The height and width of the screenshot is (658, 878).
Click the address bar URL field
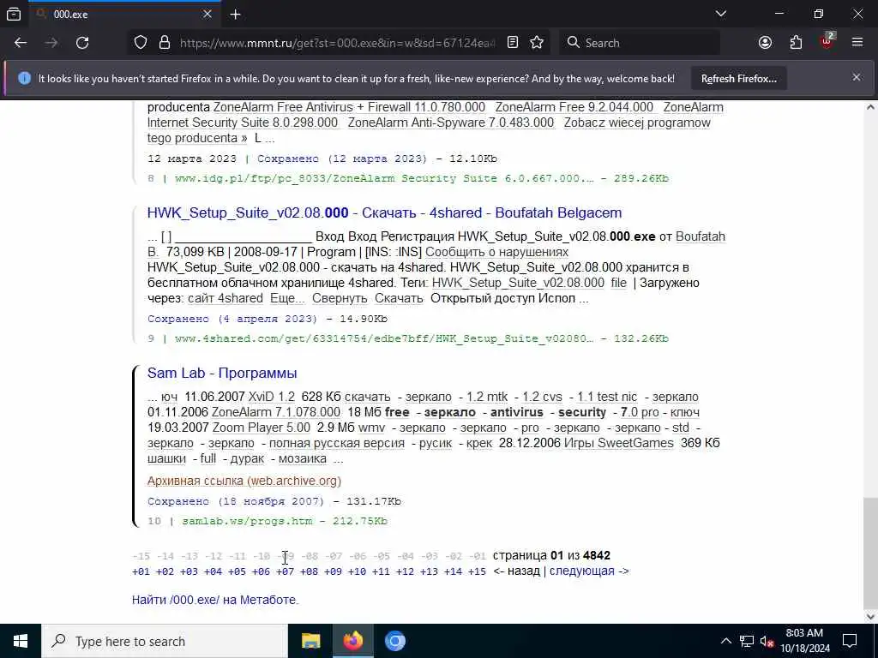click(x=337, y=43)
